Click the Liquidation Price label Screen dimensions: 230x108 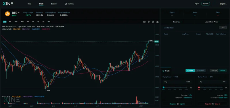[211, 22]
